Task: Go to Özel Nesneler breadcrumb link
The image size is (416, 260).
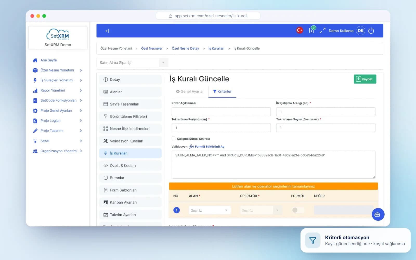Action: pos(152,49)
